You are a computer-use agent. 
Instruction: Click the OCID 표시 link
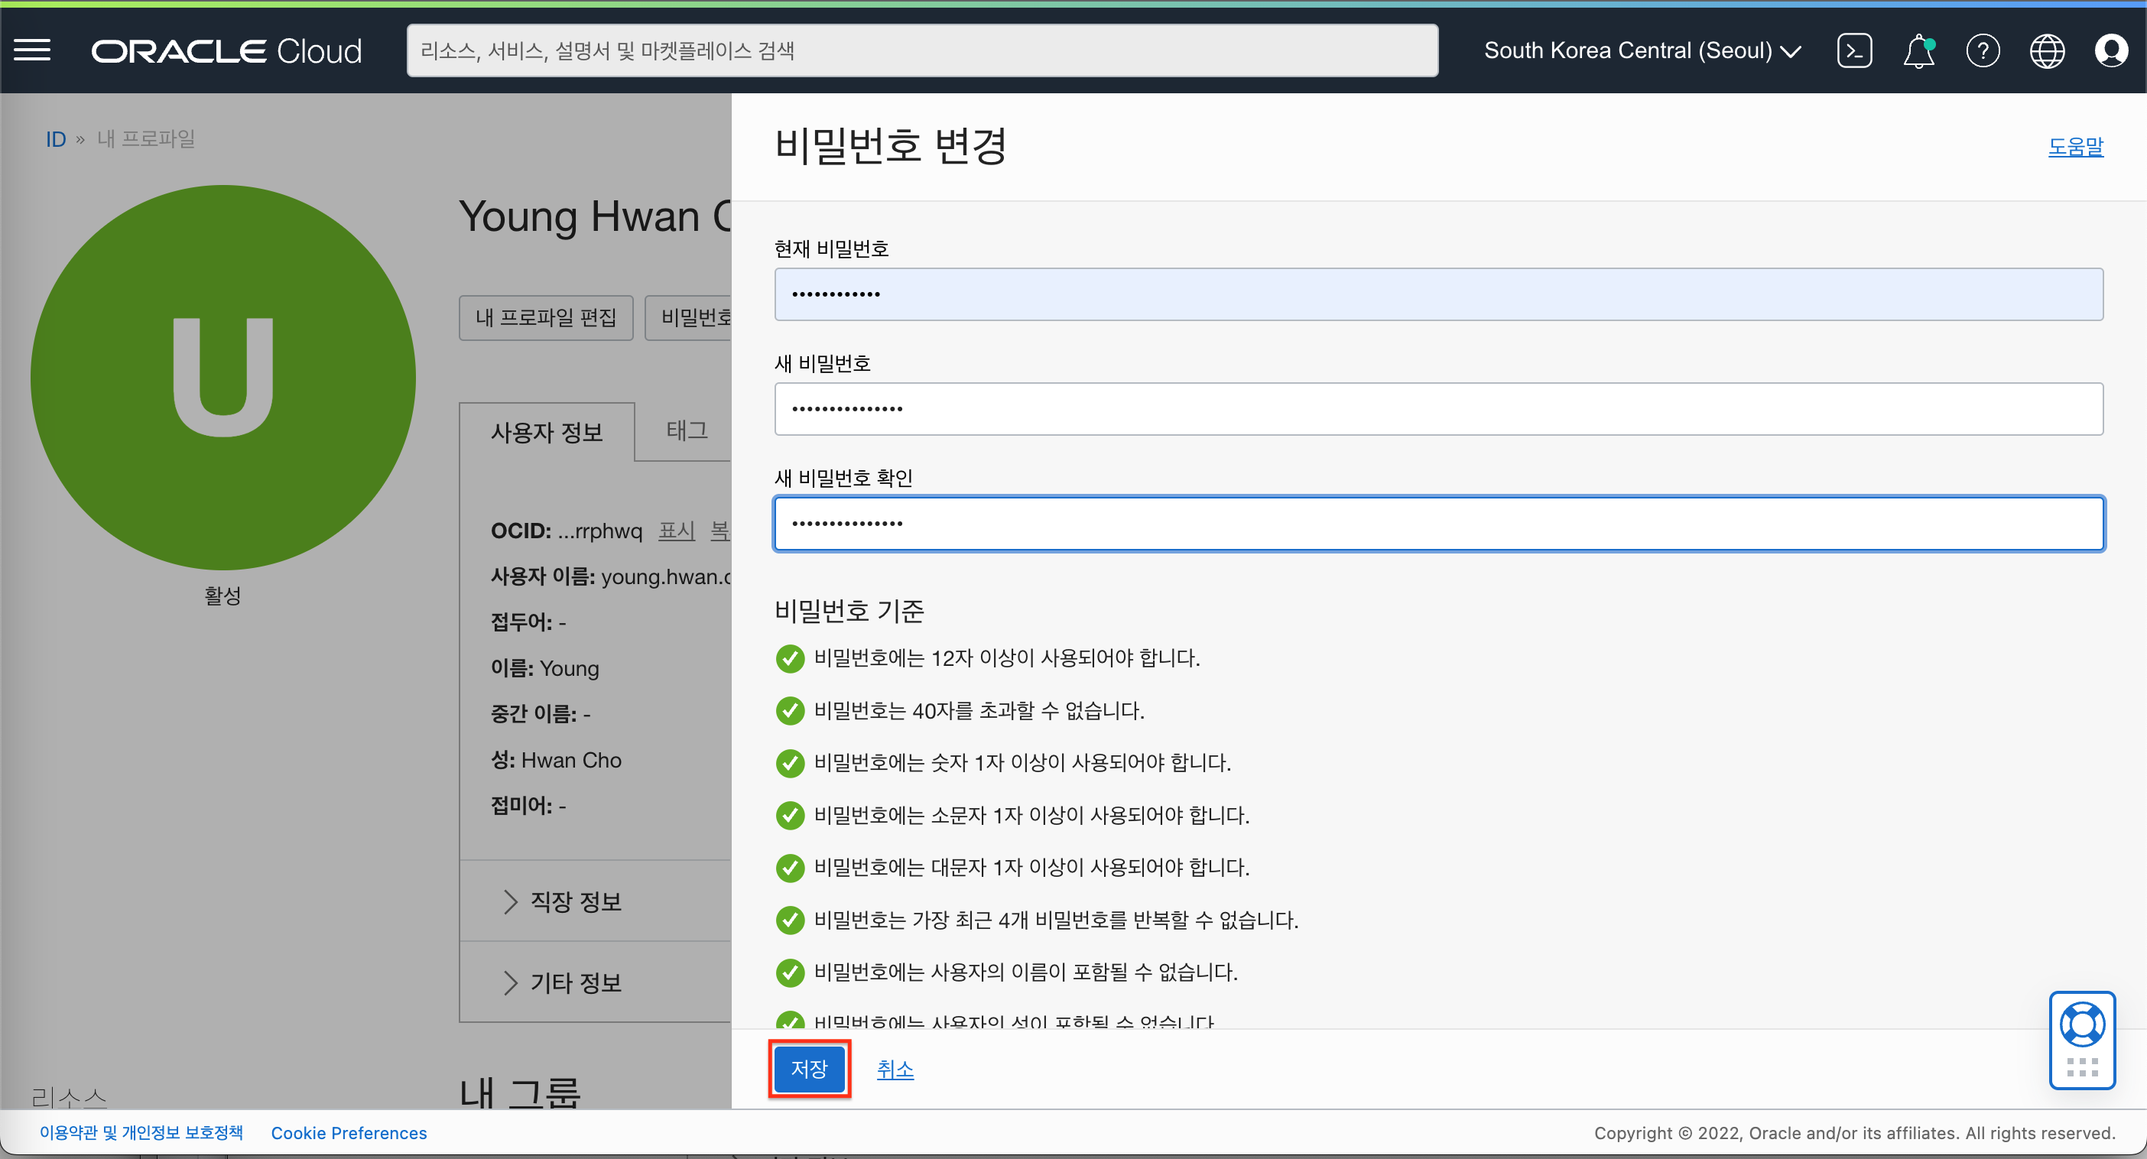(x=677, y=531)
